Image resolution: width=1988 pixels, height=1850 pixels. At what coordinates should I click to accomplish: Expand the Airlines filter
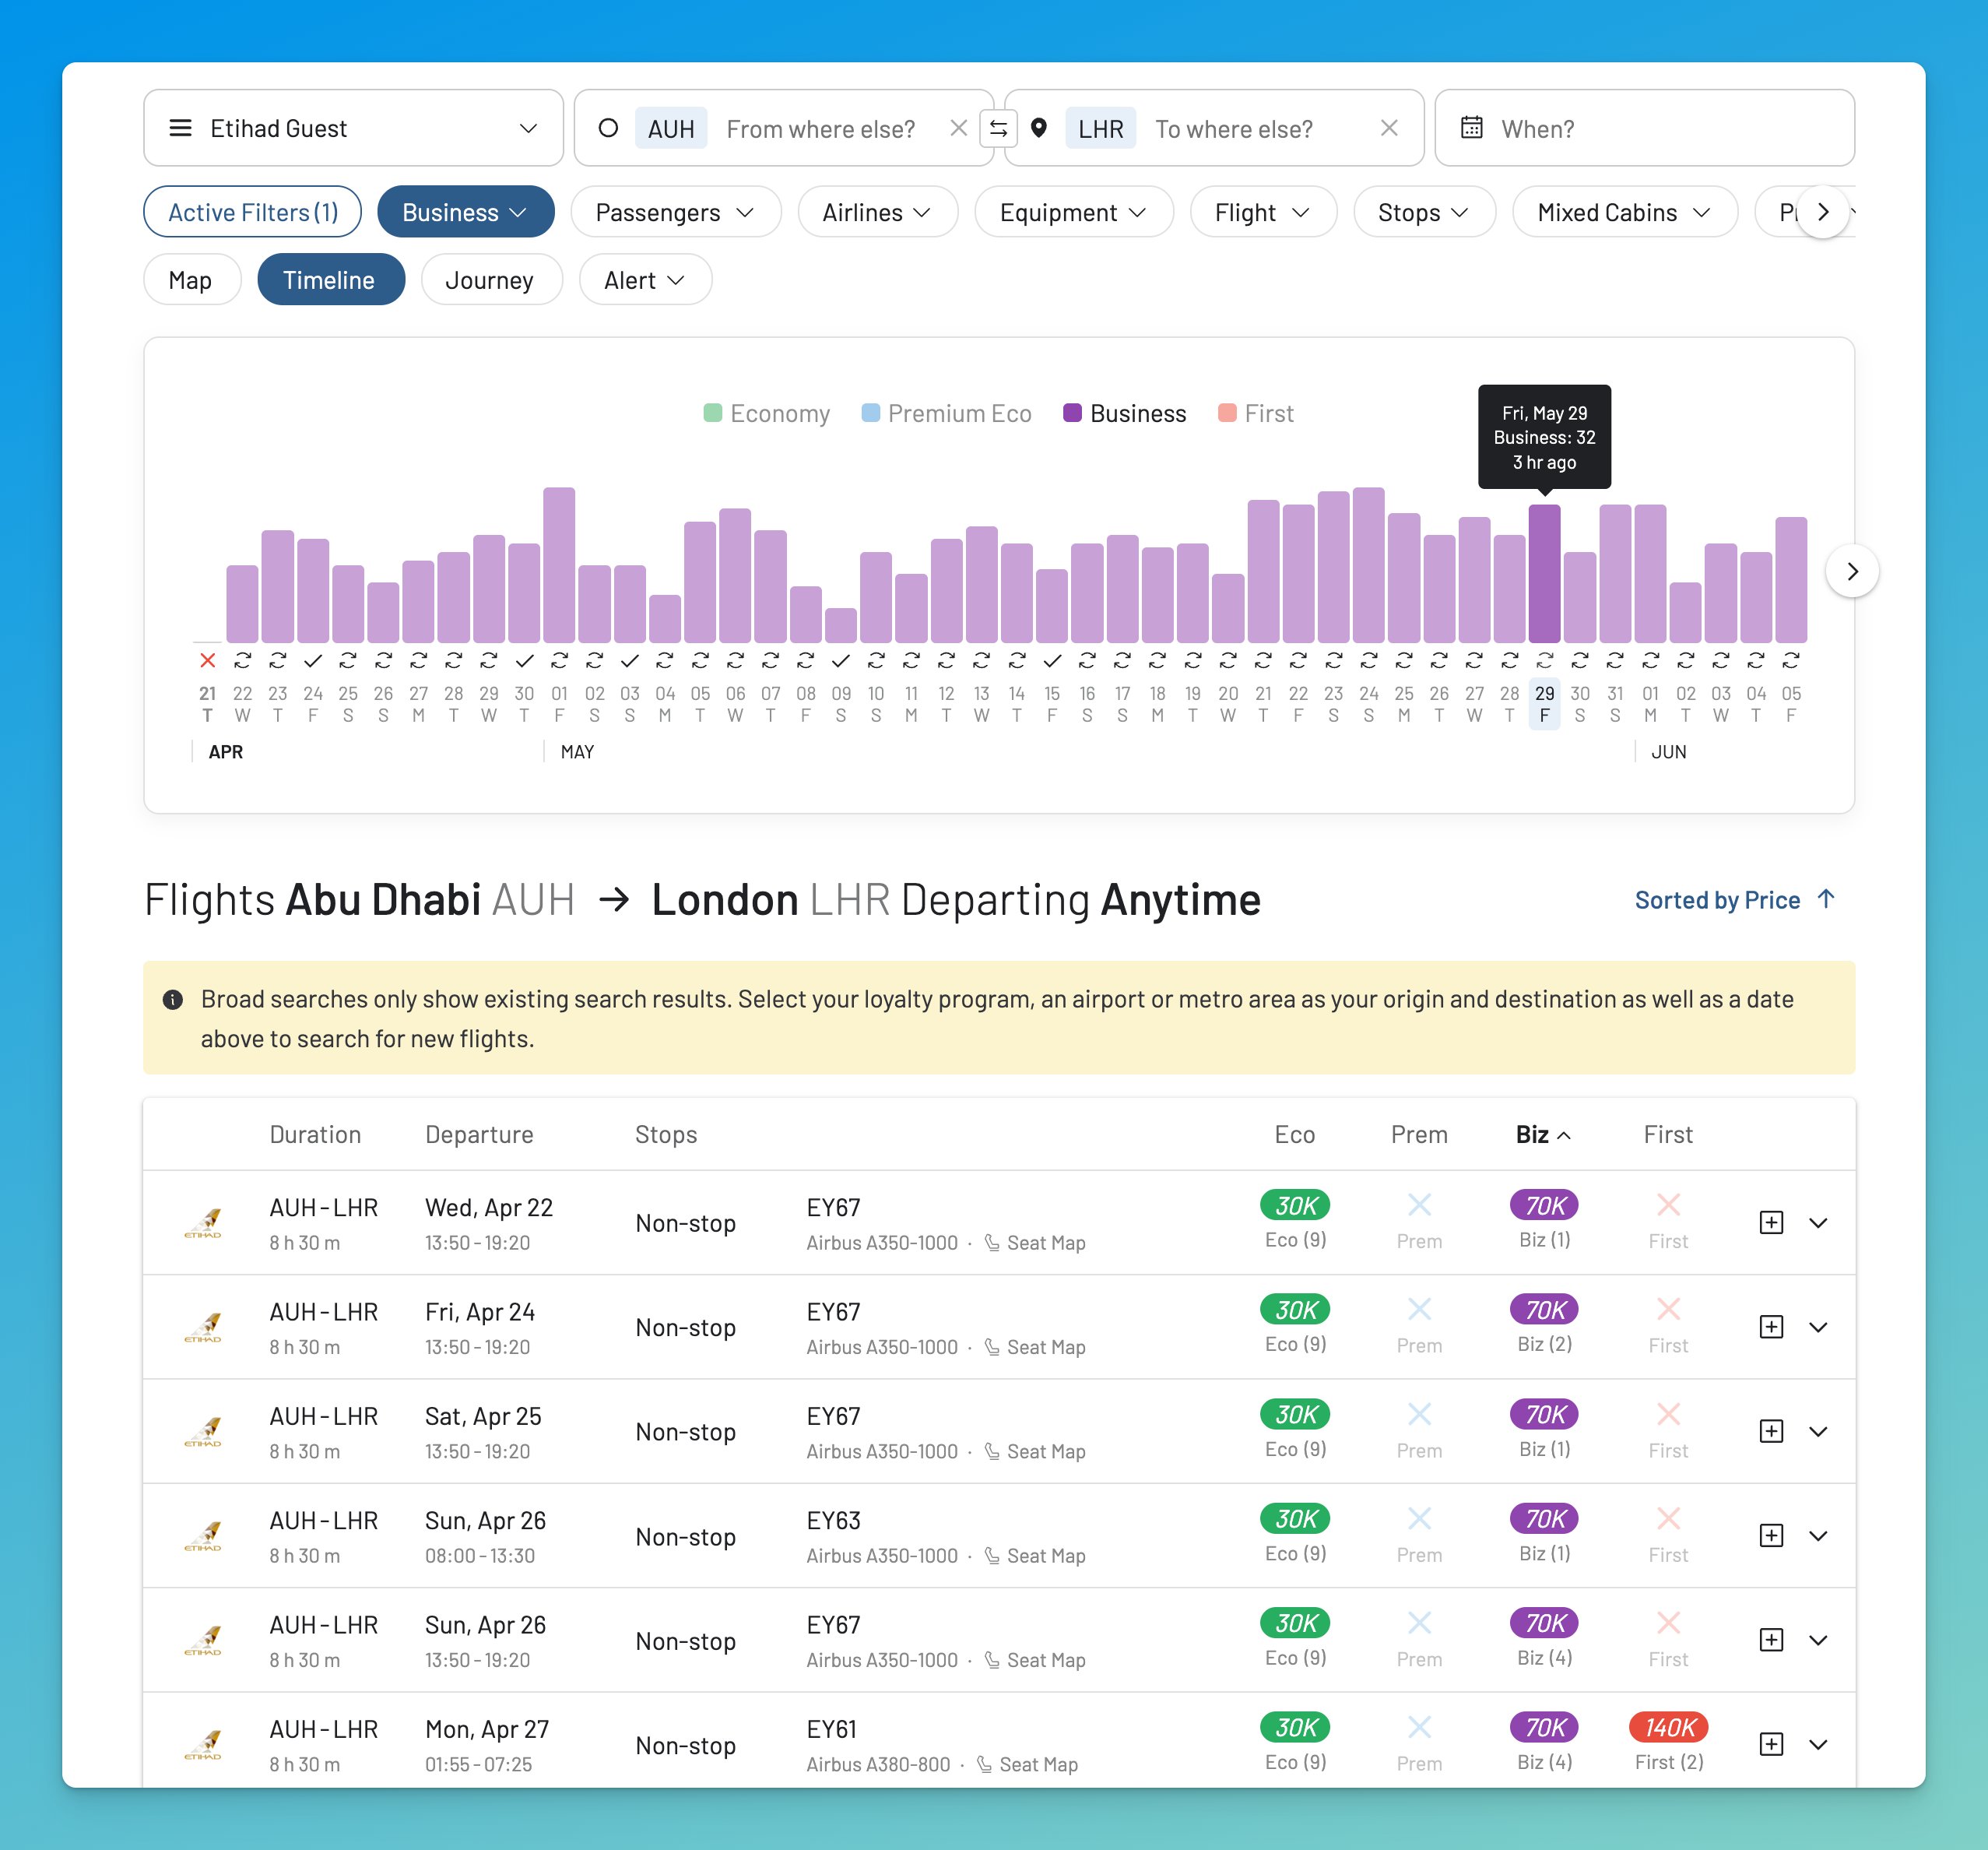[x=877, y=211]
